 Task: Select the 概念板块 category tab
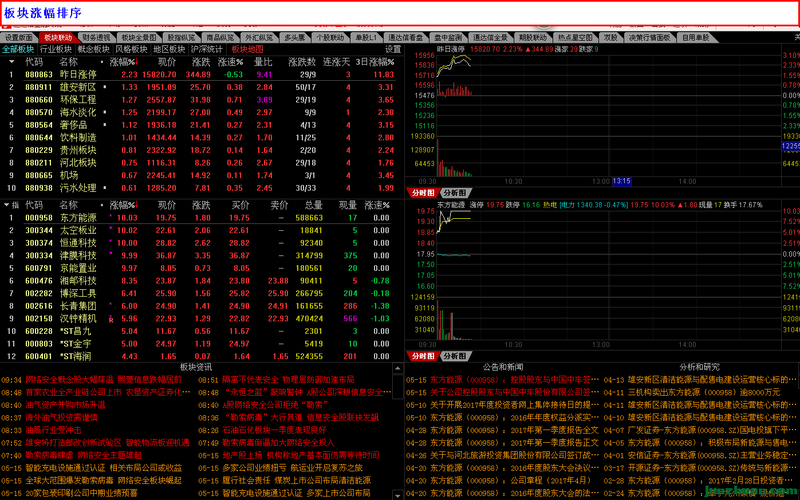pyautogui.click(x=93, y=49)
